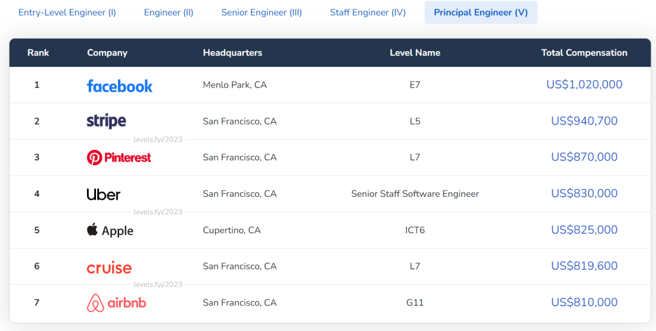Click the Facebook company logo
This screenshot has width=656, height=331.
(120, 86)
